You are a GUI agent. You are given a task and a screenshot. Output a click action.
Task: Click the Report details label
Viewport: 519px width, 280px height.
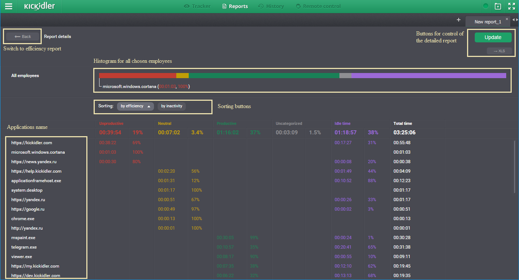pos(57,37)
